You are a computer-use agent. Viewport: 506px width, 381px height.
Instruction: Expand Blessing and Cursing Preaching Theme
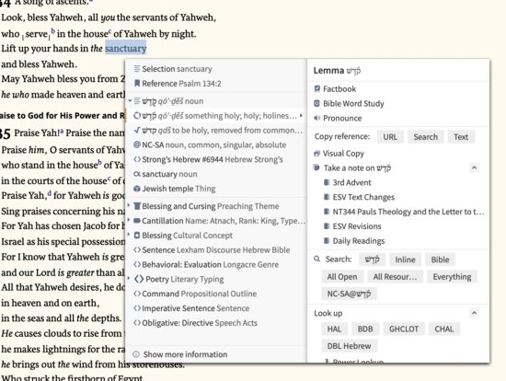point(129,205)
